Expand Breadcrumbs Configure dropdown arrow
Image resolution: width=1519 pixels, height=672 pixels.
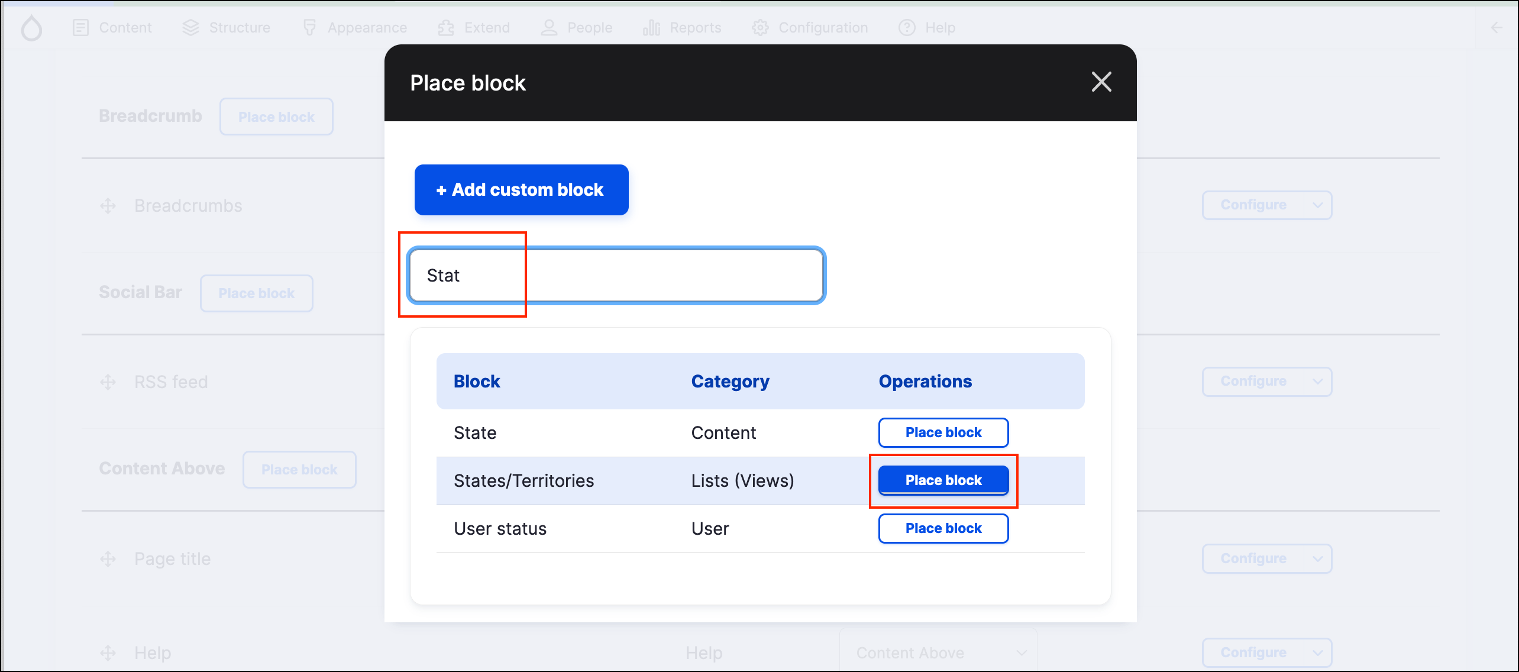point(1317,205)
